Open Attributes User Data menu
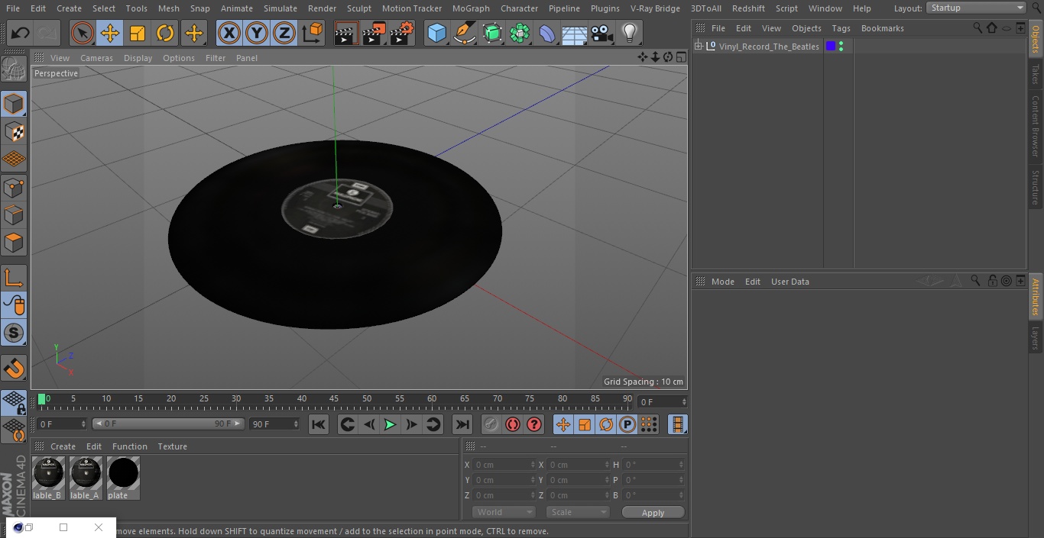The image size is (1044, 538). [x=789, y=282]
